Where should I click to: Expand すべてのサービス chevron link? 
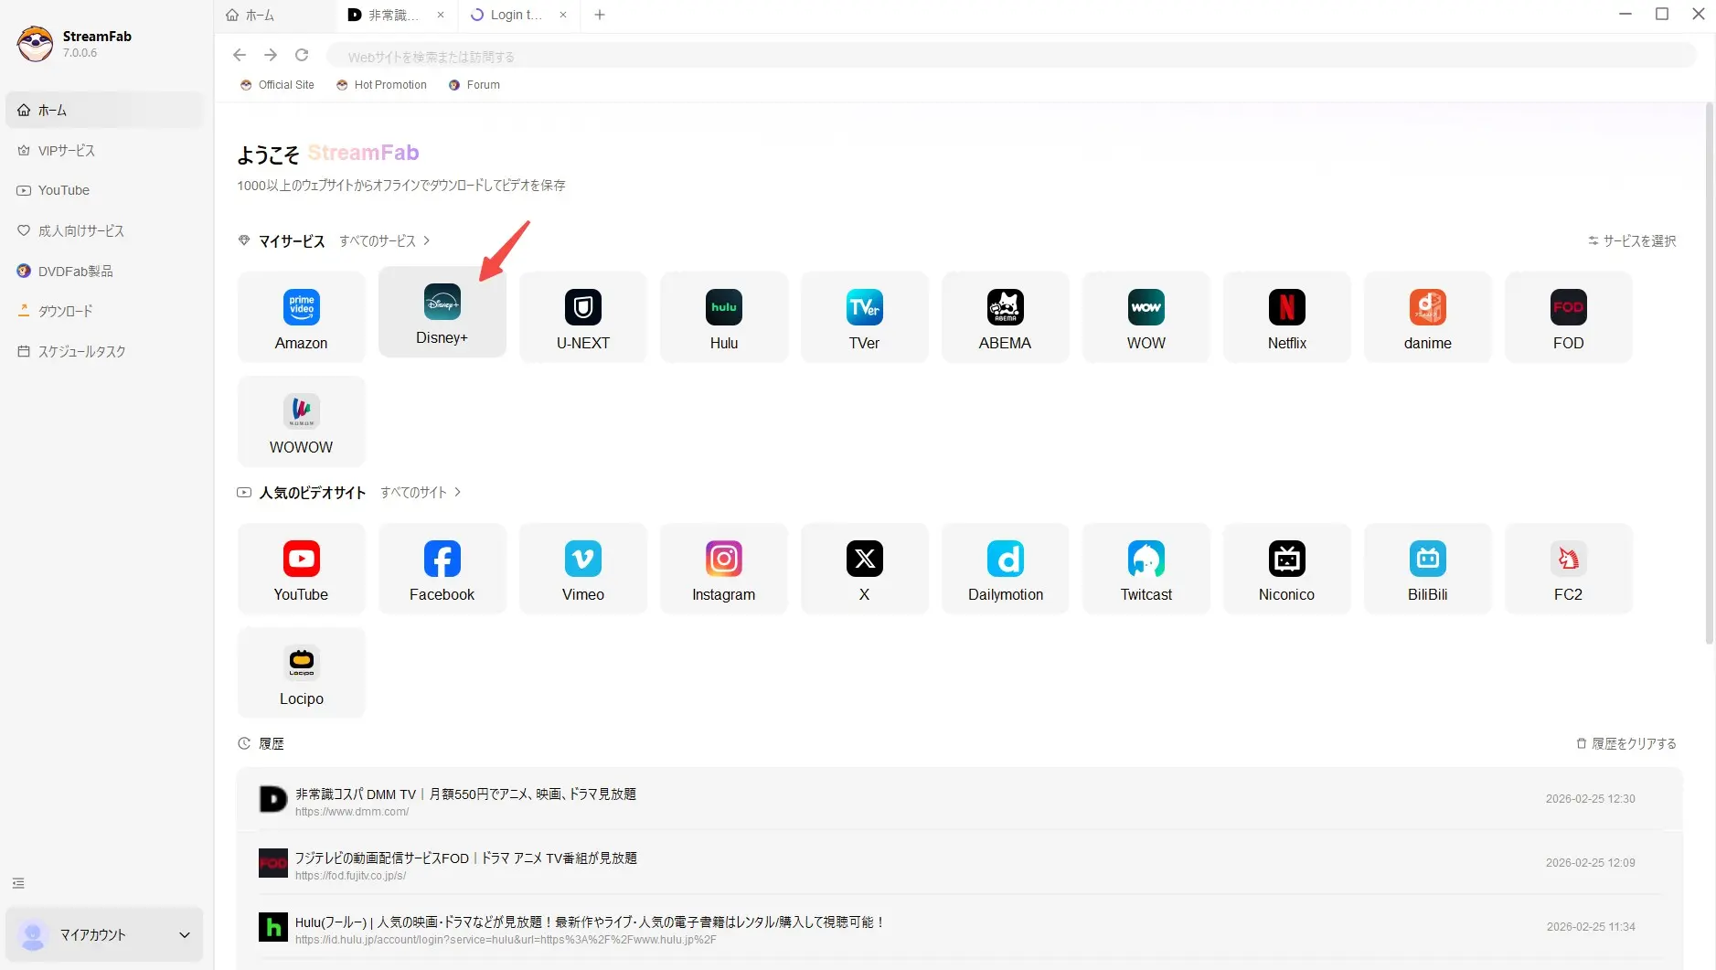385,240
